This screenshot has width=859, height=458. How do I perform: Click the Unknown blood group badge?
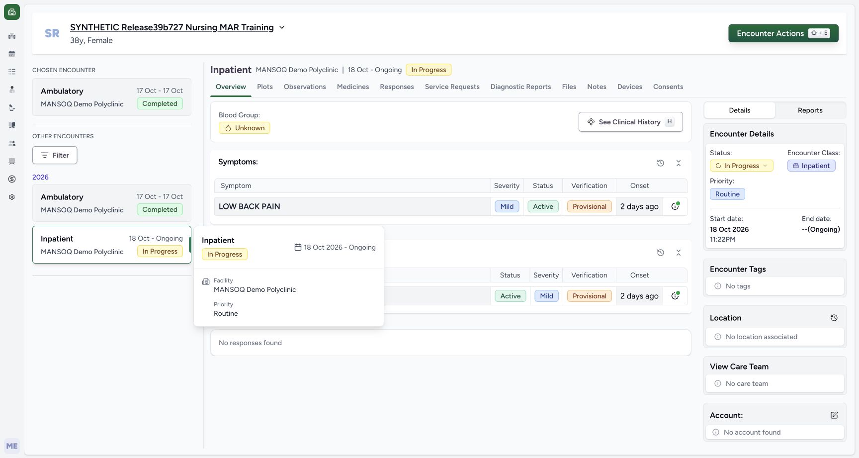tap(245, 128)
